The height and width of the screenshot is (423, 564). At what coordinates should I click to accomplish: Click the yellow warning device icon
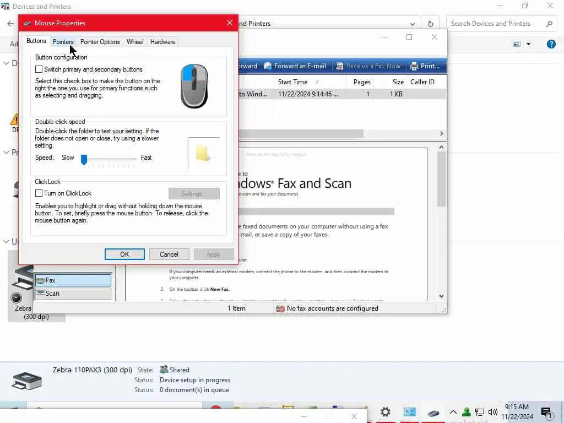15,120
